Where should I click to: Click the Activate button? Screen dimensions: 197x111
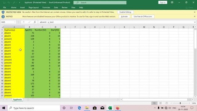[124, 16]
